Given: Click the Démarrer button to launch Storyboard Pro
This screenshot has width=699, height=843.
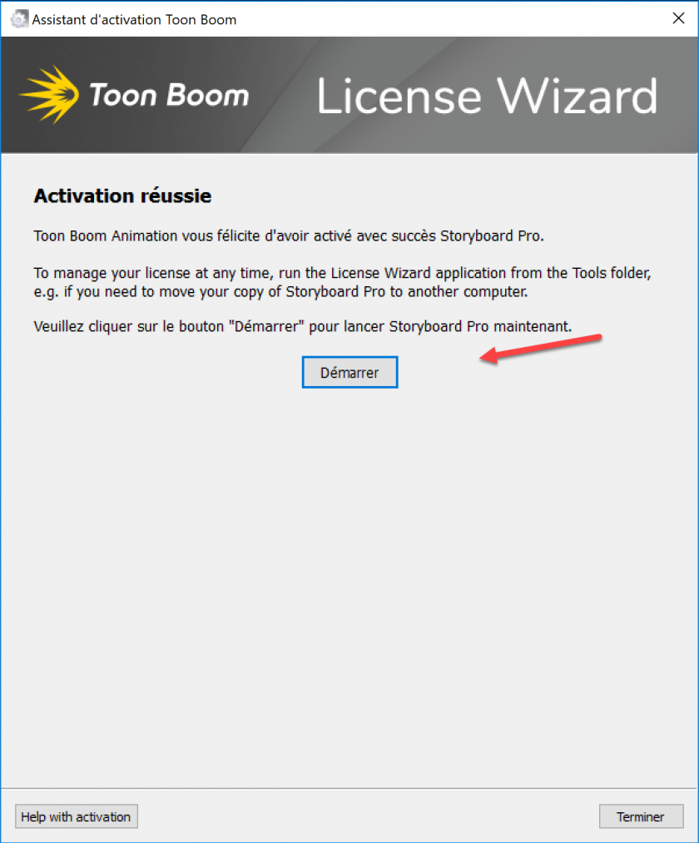Looking at the screenshot, I should click(349, 372).
